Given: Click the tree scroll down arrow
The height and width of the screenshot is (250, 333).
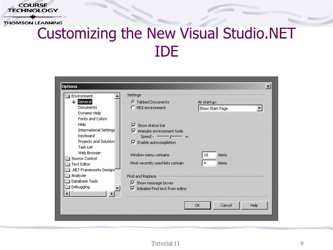Looking at the screenshot, I should [x=118, y=188].
